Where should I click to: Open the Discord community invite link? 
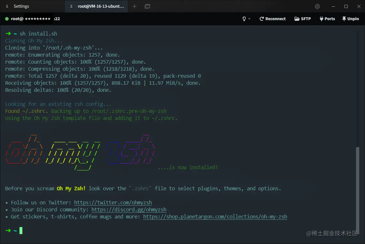[x=129, y=209]
